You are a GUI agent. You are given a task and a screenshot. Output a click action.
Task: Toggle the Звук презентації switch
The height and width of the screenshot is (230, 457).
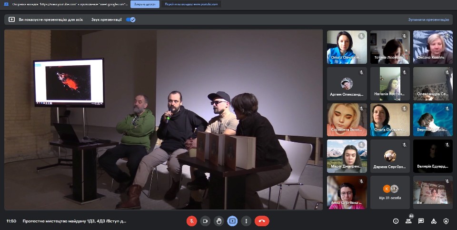click(130, 20)
